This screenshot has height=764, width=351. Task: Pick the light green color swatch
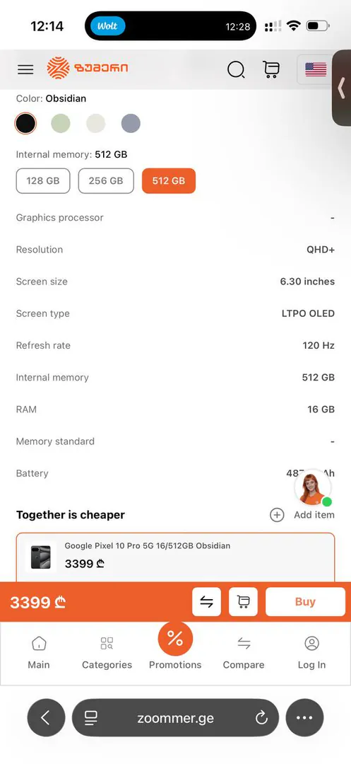pos(61,123)
